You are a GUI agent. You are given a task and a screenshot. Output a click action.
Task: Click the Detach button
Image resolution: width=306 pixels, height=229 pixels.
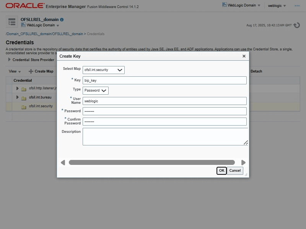(256, 71)
